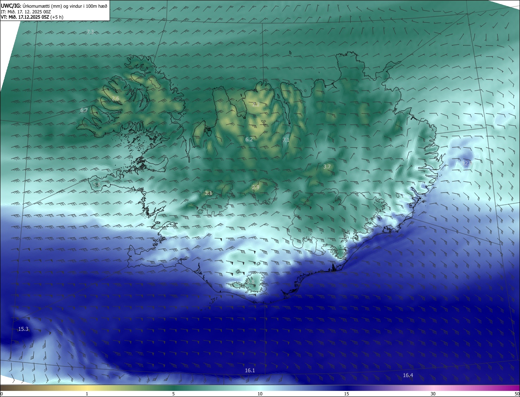The width and height of the screenshot is (520, 397).
Task: Click the map value 2.2 in northern Iceland
Action: tap(256, 104)
